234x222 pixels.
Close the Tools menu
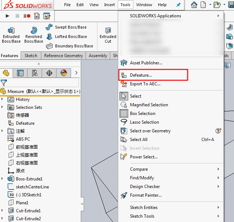125,5
